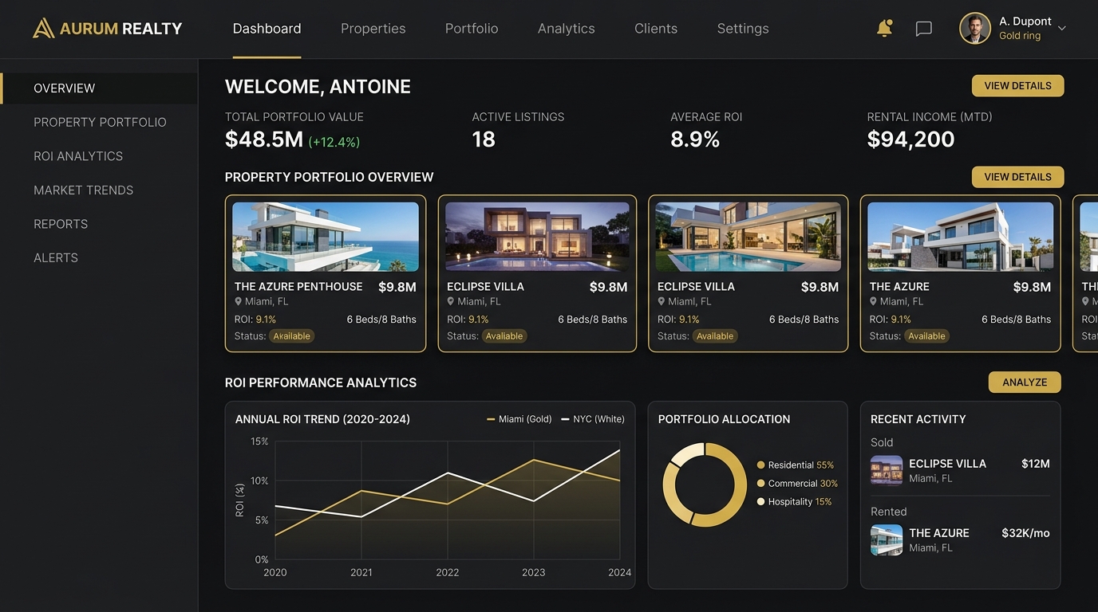
Task: Open The Azure card's white house photo
Action: point(960,237)
